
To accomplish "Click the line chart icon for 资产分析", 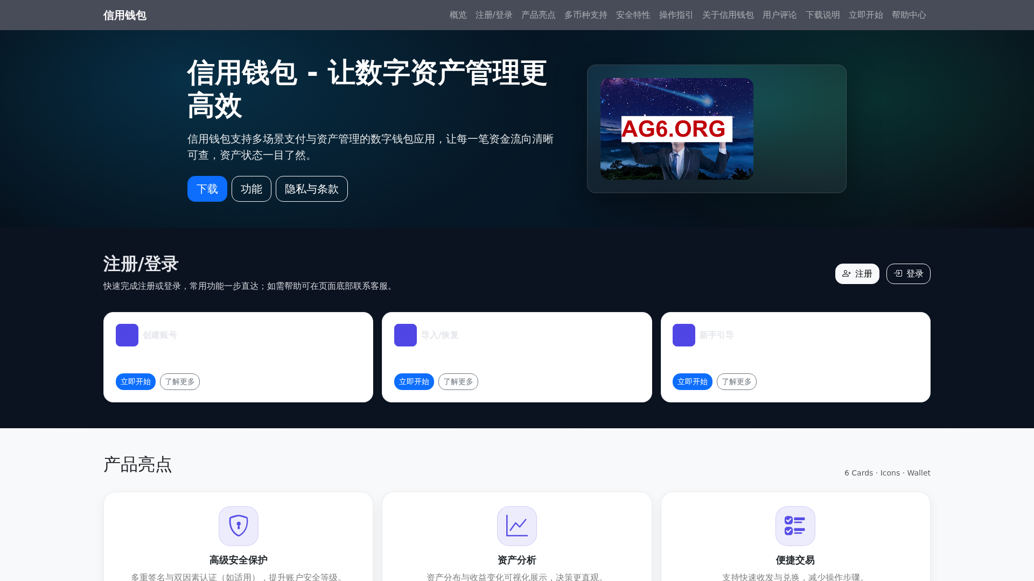I will (517, 526).
